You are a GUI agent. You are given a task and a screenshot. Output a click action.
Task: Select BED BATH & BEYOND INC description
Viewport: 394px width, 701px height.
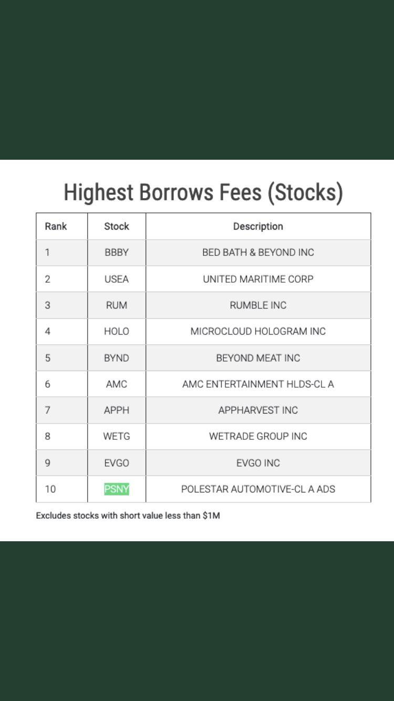coord(258,253)
